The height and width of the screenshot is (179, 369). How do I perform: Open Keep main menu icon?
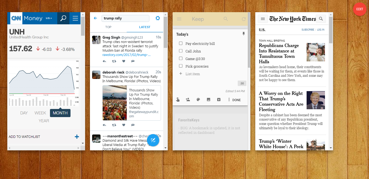click(x=179, y=19)
